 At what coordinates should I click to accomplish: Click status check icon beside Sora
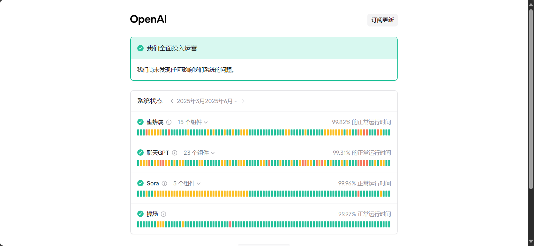click(x=140, y=183)
